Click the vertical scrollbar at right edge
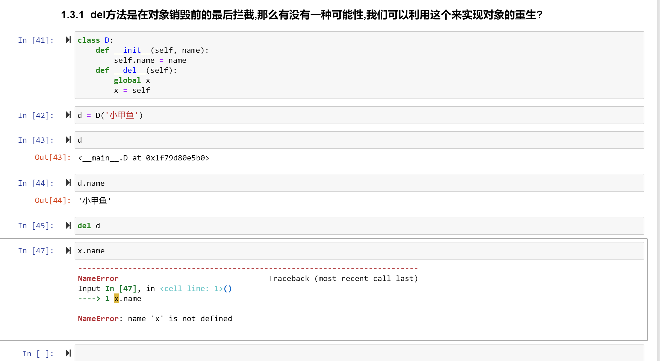 [x=658, y=180]
